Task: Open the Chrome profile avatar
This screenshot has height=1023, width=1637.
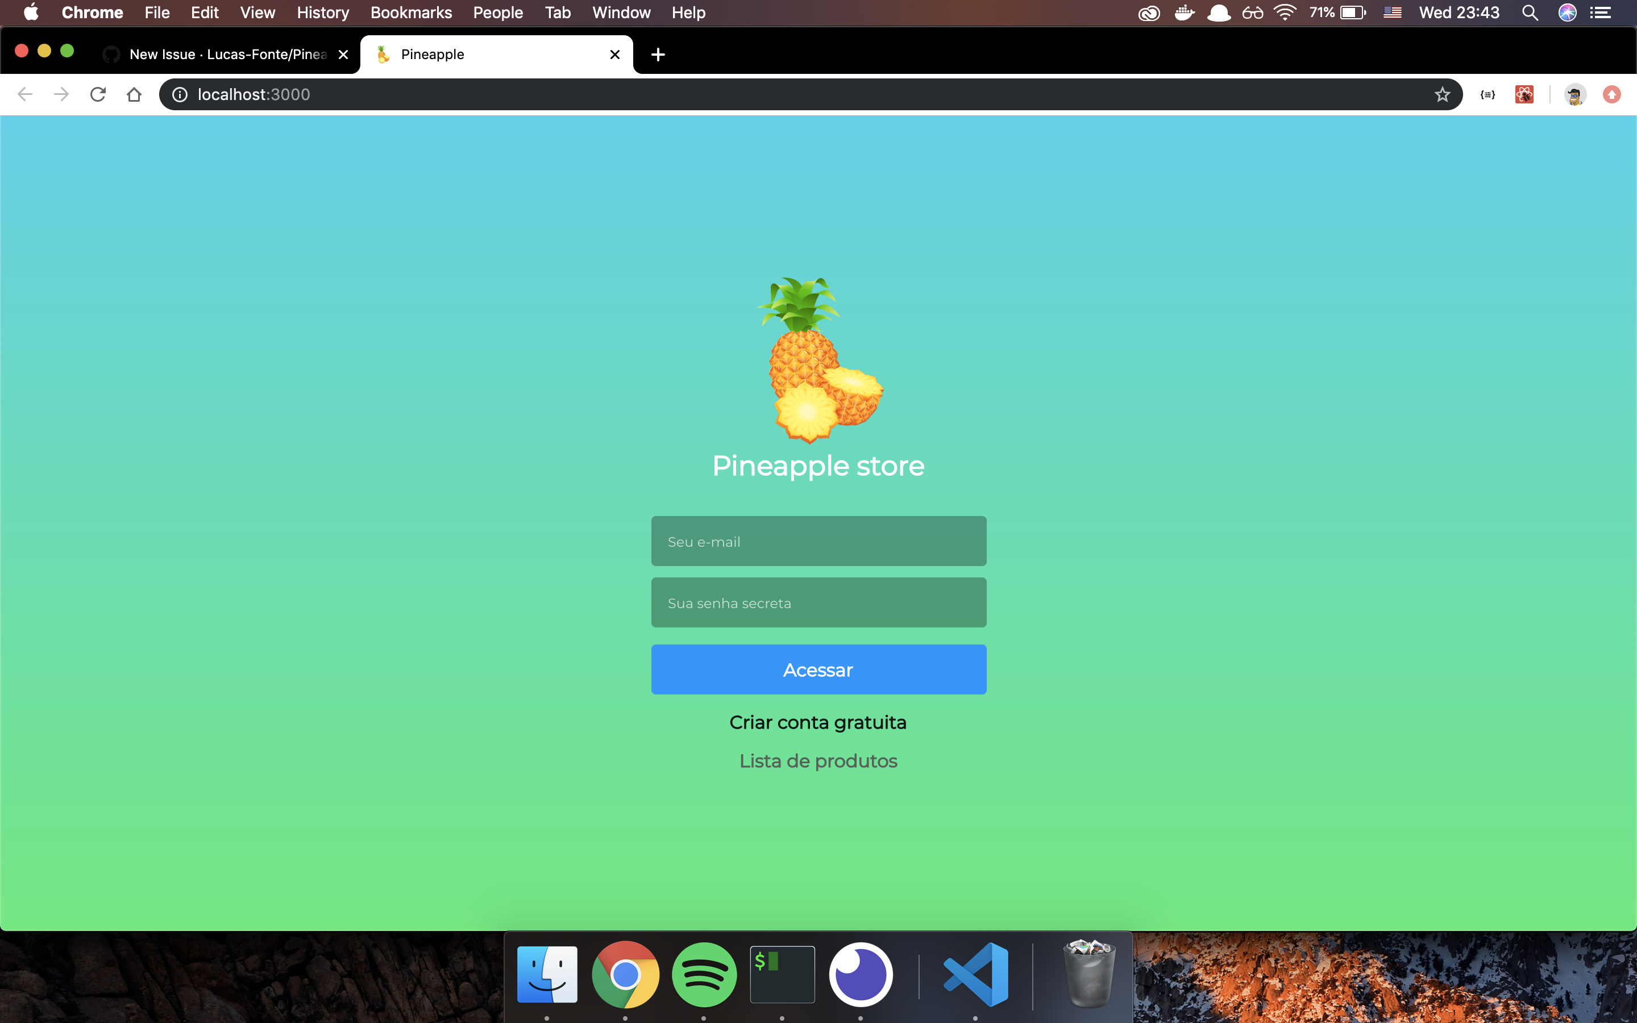Action: click(x=1575, y=95)
